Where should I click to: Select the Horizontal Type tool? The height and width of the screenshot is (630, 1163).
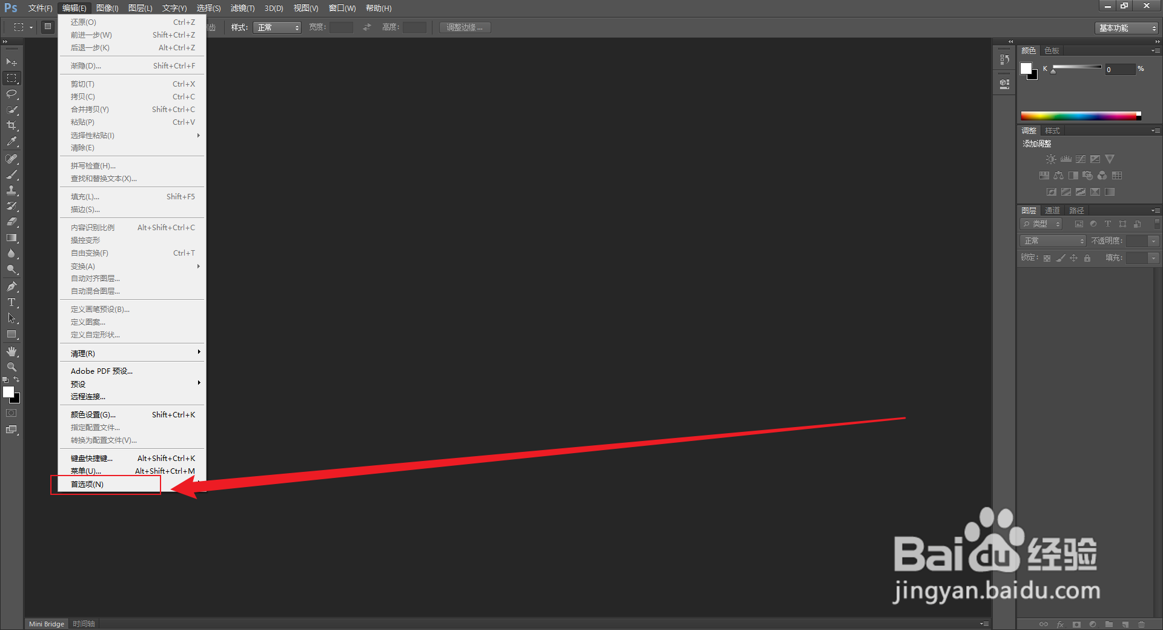coord(12,302)
